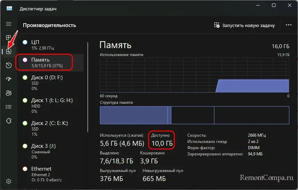The image size is (298, 190).
Task: Open the Services page icon
Action: click(9, 121)
